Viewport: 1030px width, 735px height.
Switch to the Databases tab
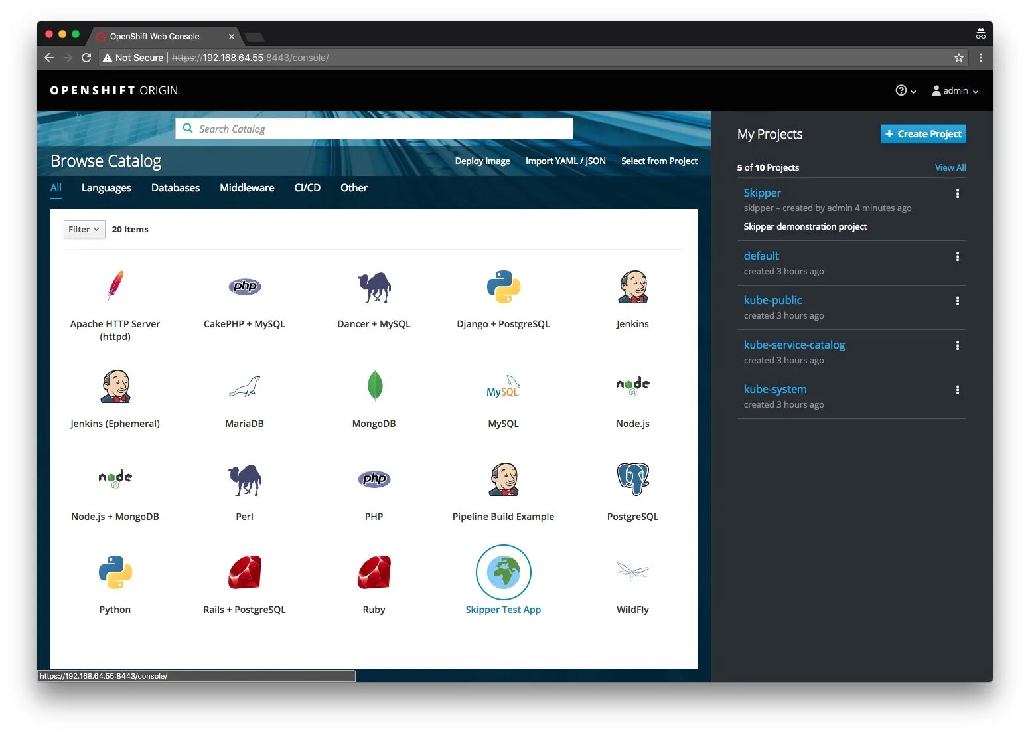(x=175, y=188)
